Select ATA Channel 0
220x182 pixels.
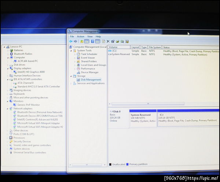(25, 83)
